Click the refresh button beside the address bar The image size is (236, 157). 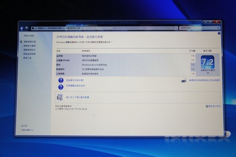176,28
